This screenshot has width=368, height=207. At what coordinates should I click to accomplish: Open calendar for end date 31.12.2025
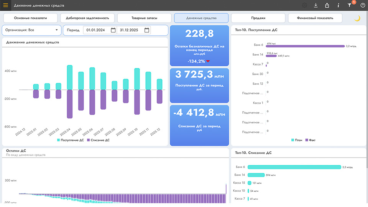(147, 30)
